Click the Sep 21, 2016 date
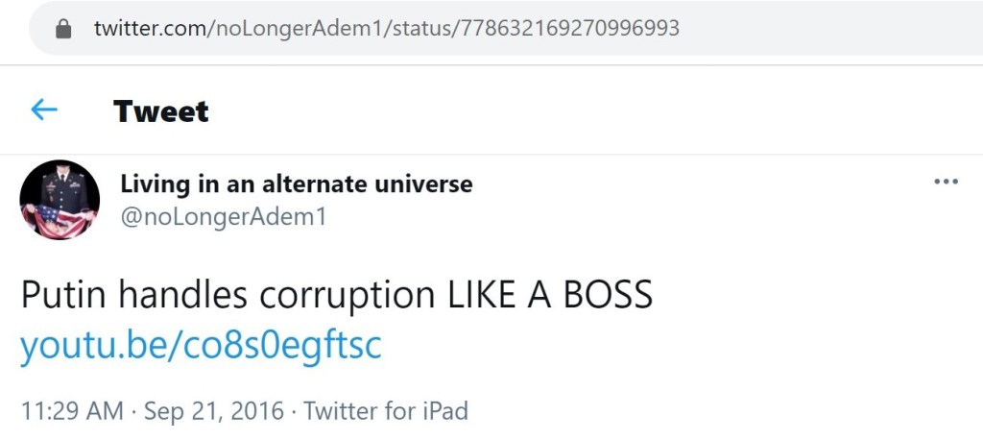This screenshot has width=983, height=440. pos(214,412)
